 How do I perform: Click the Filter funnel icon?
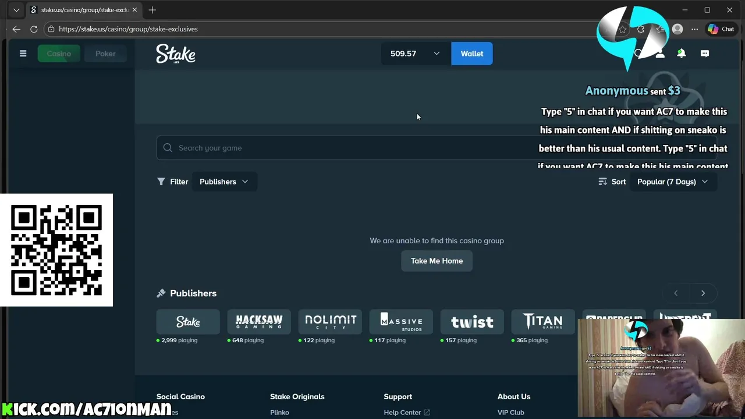click(x=161, y=182)
